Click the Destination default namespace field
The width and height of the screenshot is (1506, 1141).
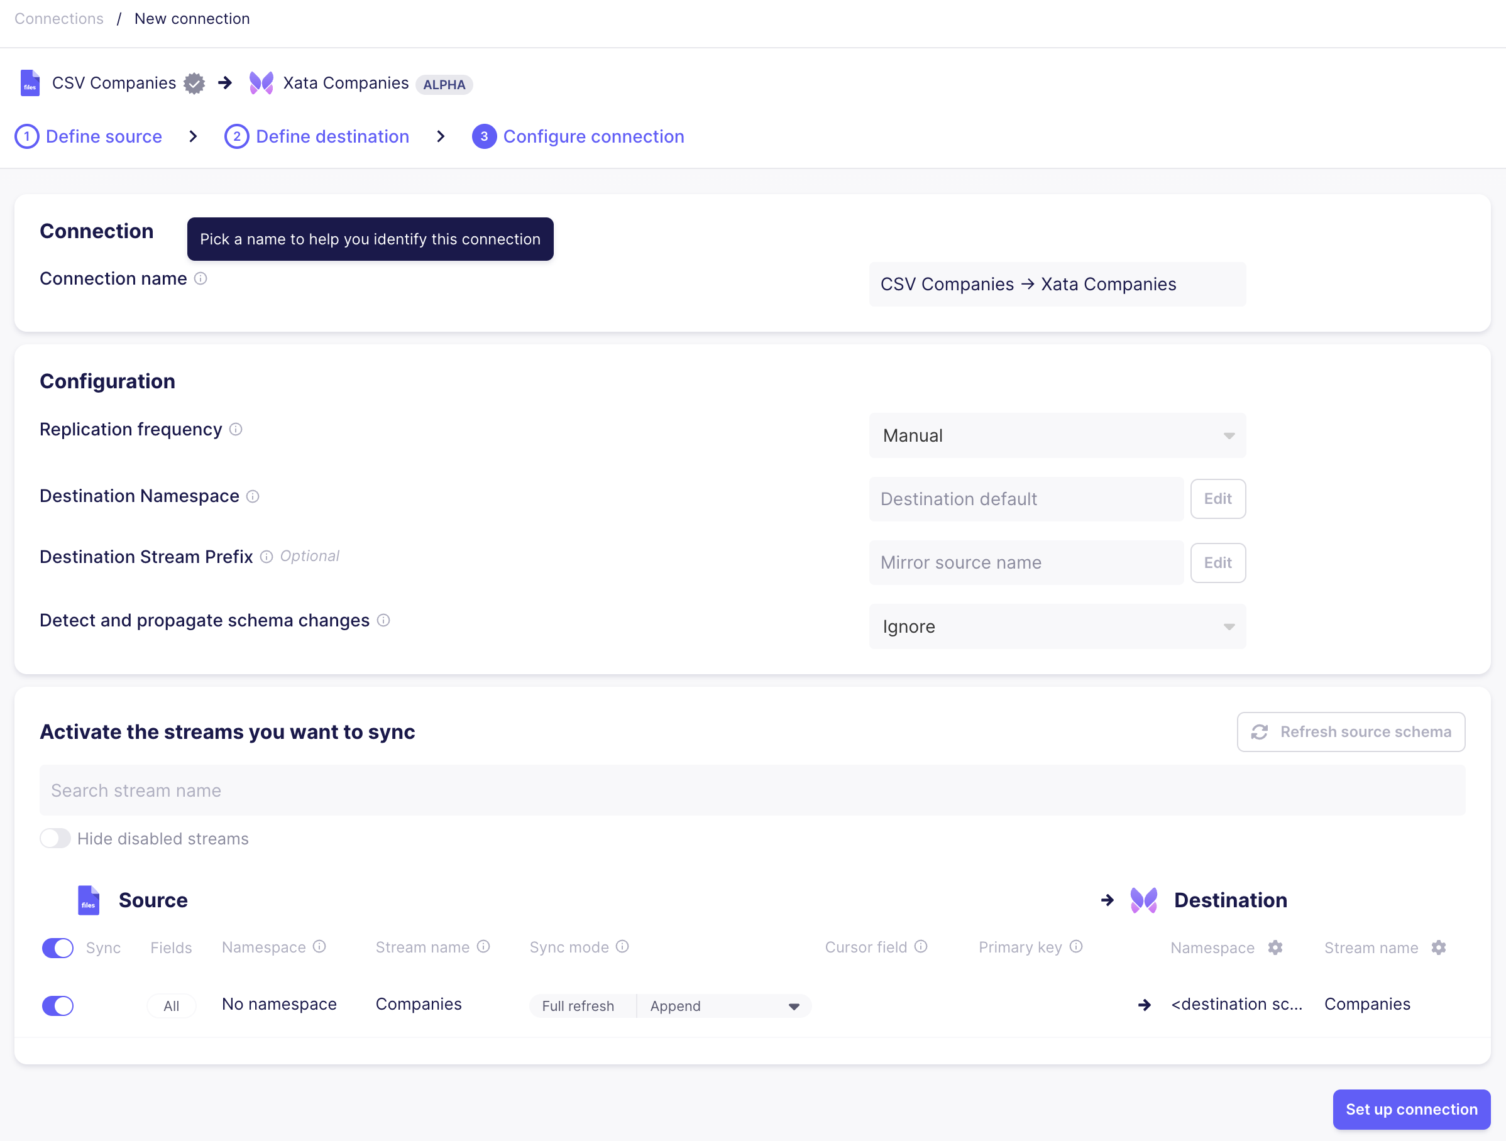pos(1026,499)
